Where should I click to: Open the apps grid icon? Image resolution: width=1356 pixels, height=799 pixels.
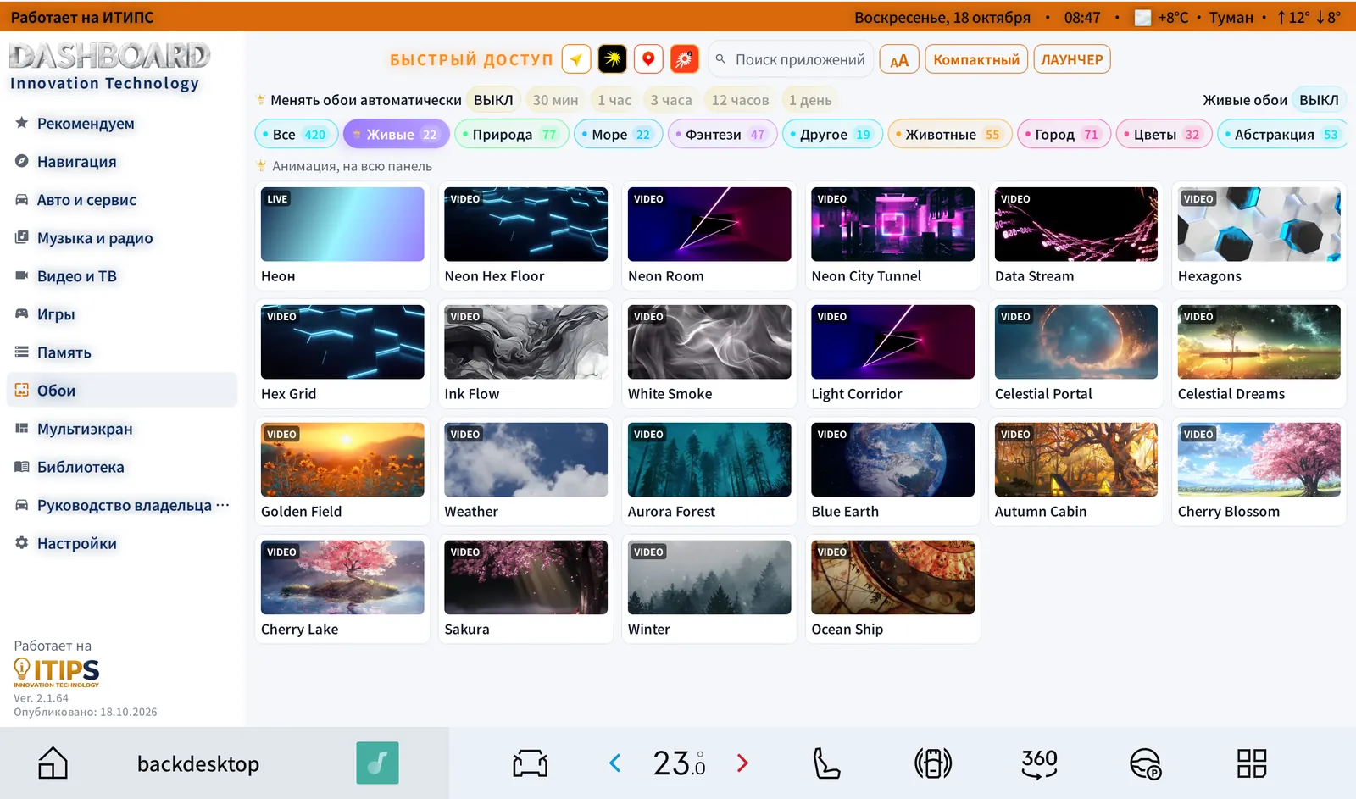point(1252,763)
